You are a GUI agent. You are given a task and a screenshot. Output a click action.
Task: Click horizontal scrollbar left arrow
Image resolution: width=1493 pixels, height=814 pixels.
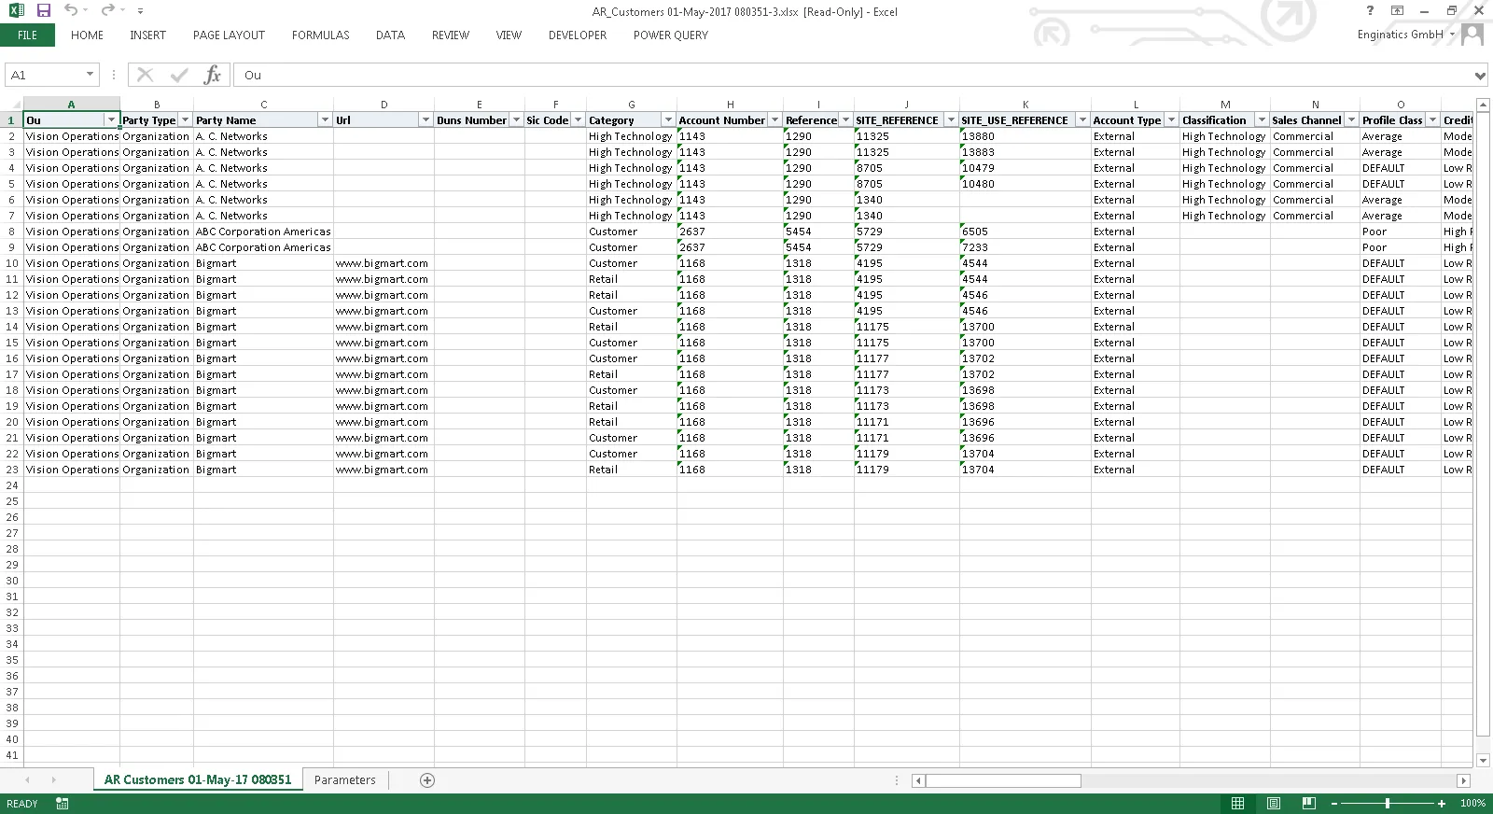pyautogui.click(x=918, y=780)
